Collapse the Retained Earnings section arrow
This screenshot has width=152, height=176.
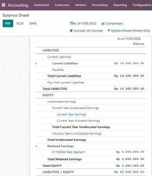[37, 146]
